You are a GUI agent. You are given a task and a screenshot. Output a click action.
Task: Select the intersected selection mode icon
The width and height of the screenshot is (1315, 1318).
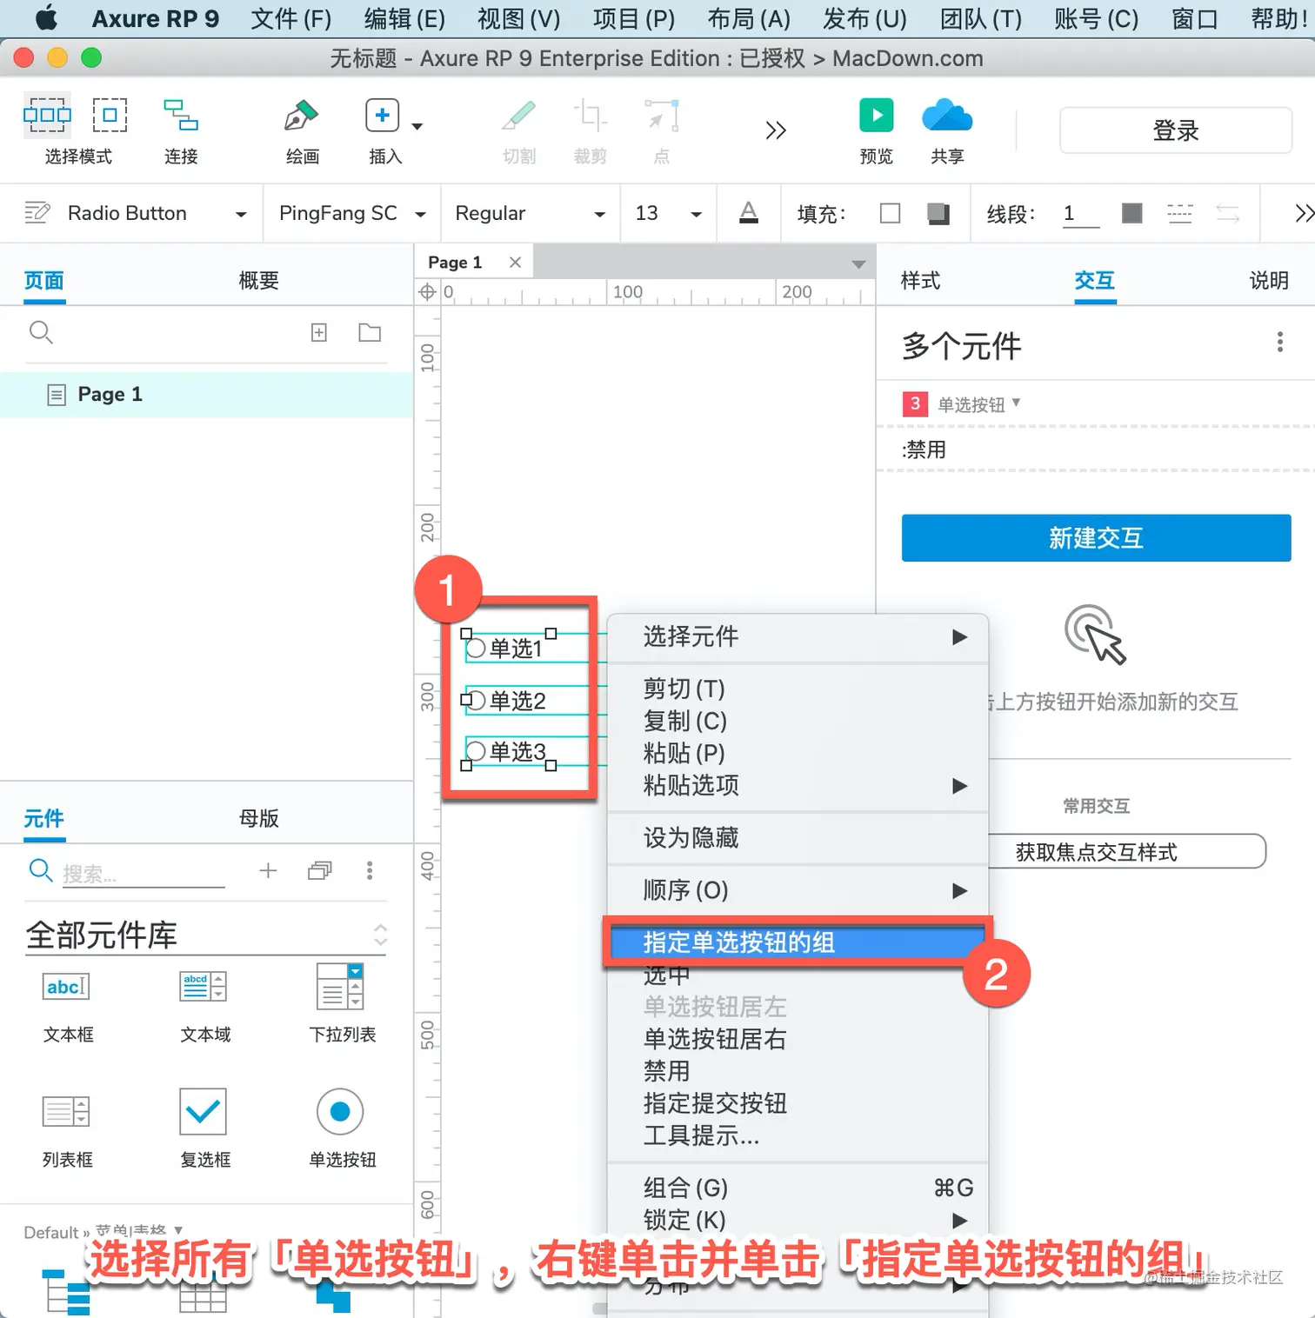[x=47, y=115]
